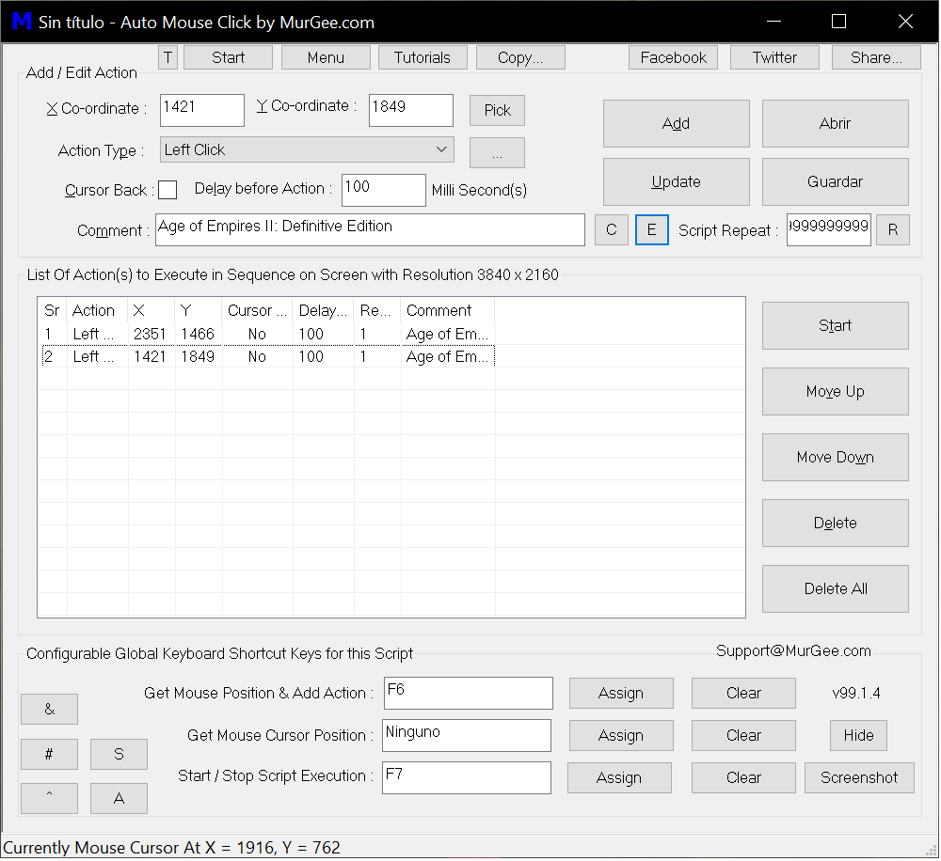Click the Start button beside the action list
The height and width of the screenshot is (861, 941).
tap(836, 325)
